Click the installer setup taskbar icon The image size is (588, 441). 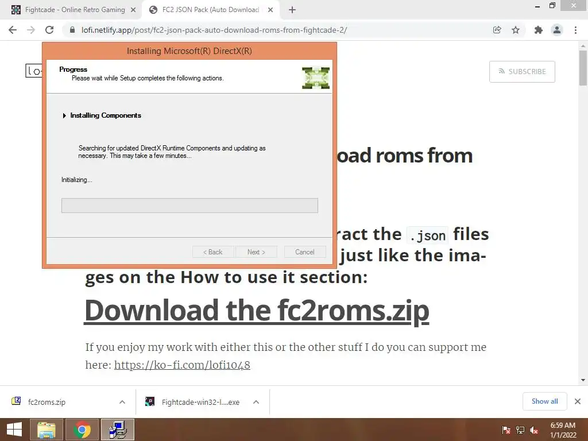pyautogui.click(x=118, y=430)
